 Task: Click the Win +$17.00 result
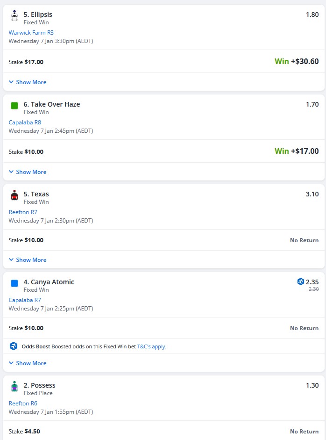click(x=297, y=151)
